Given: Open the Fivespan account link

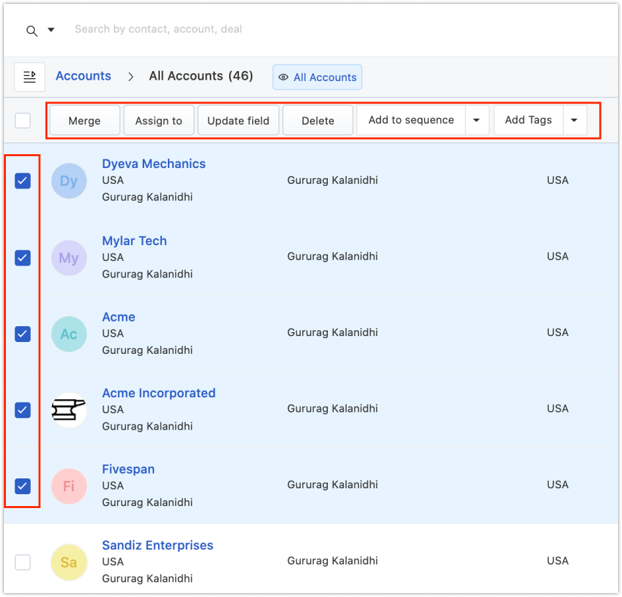Looking at the screenshot, I should click(x=128, y=469).
